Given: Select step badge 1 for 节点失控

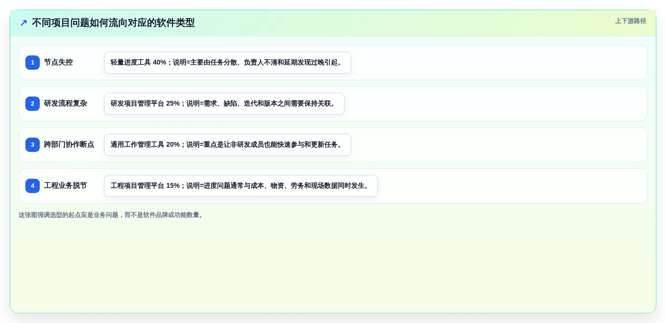Looking at the screenshot, I should [x=33, y=63].
